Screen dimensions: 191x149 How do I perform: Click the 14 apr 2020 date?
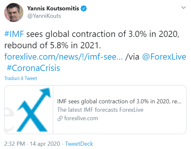45,143
